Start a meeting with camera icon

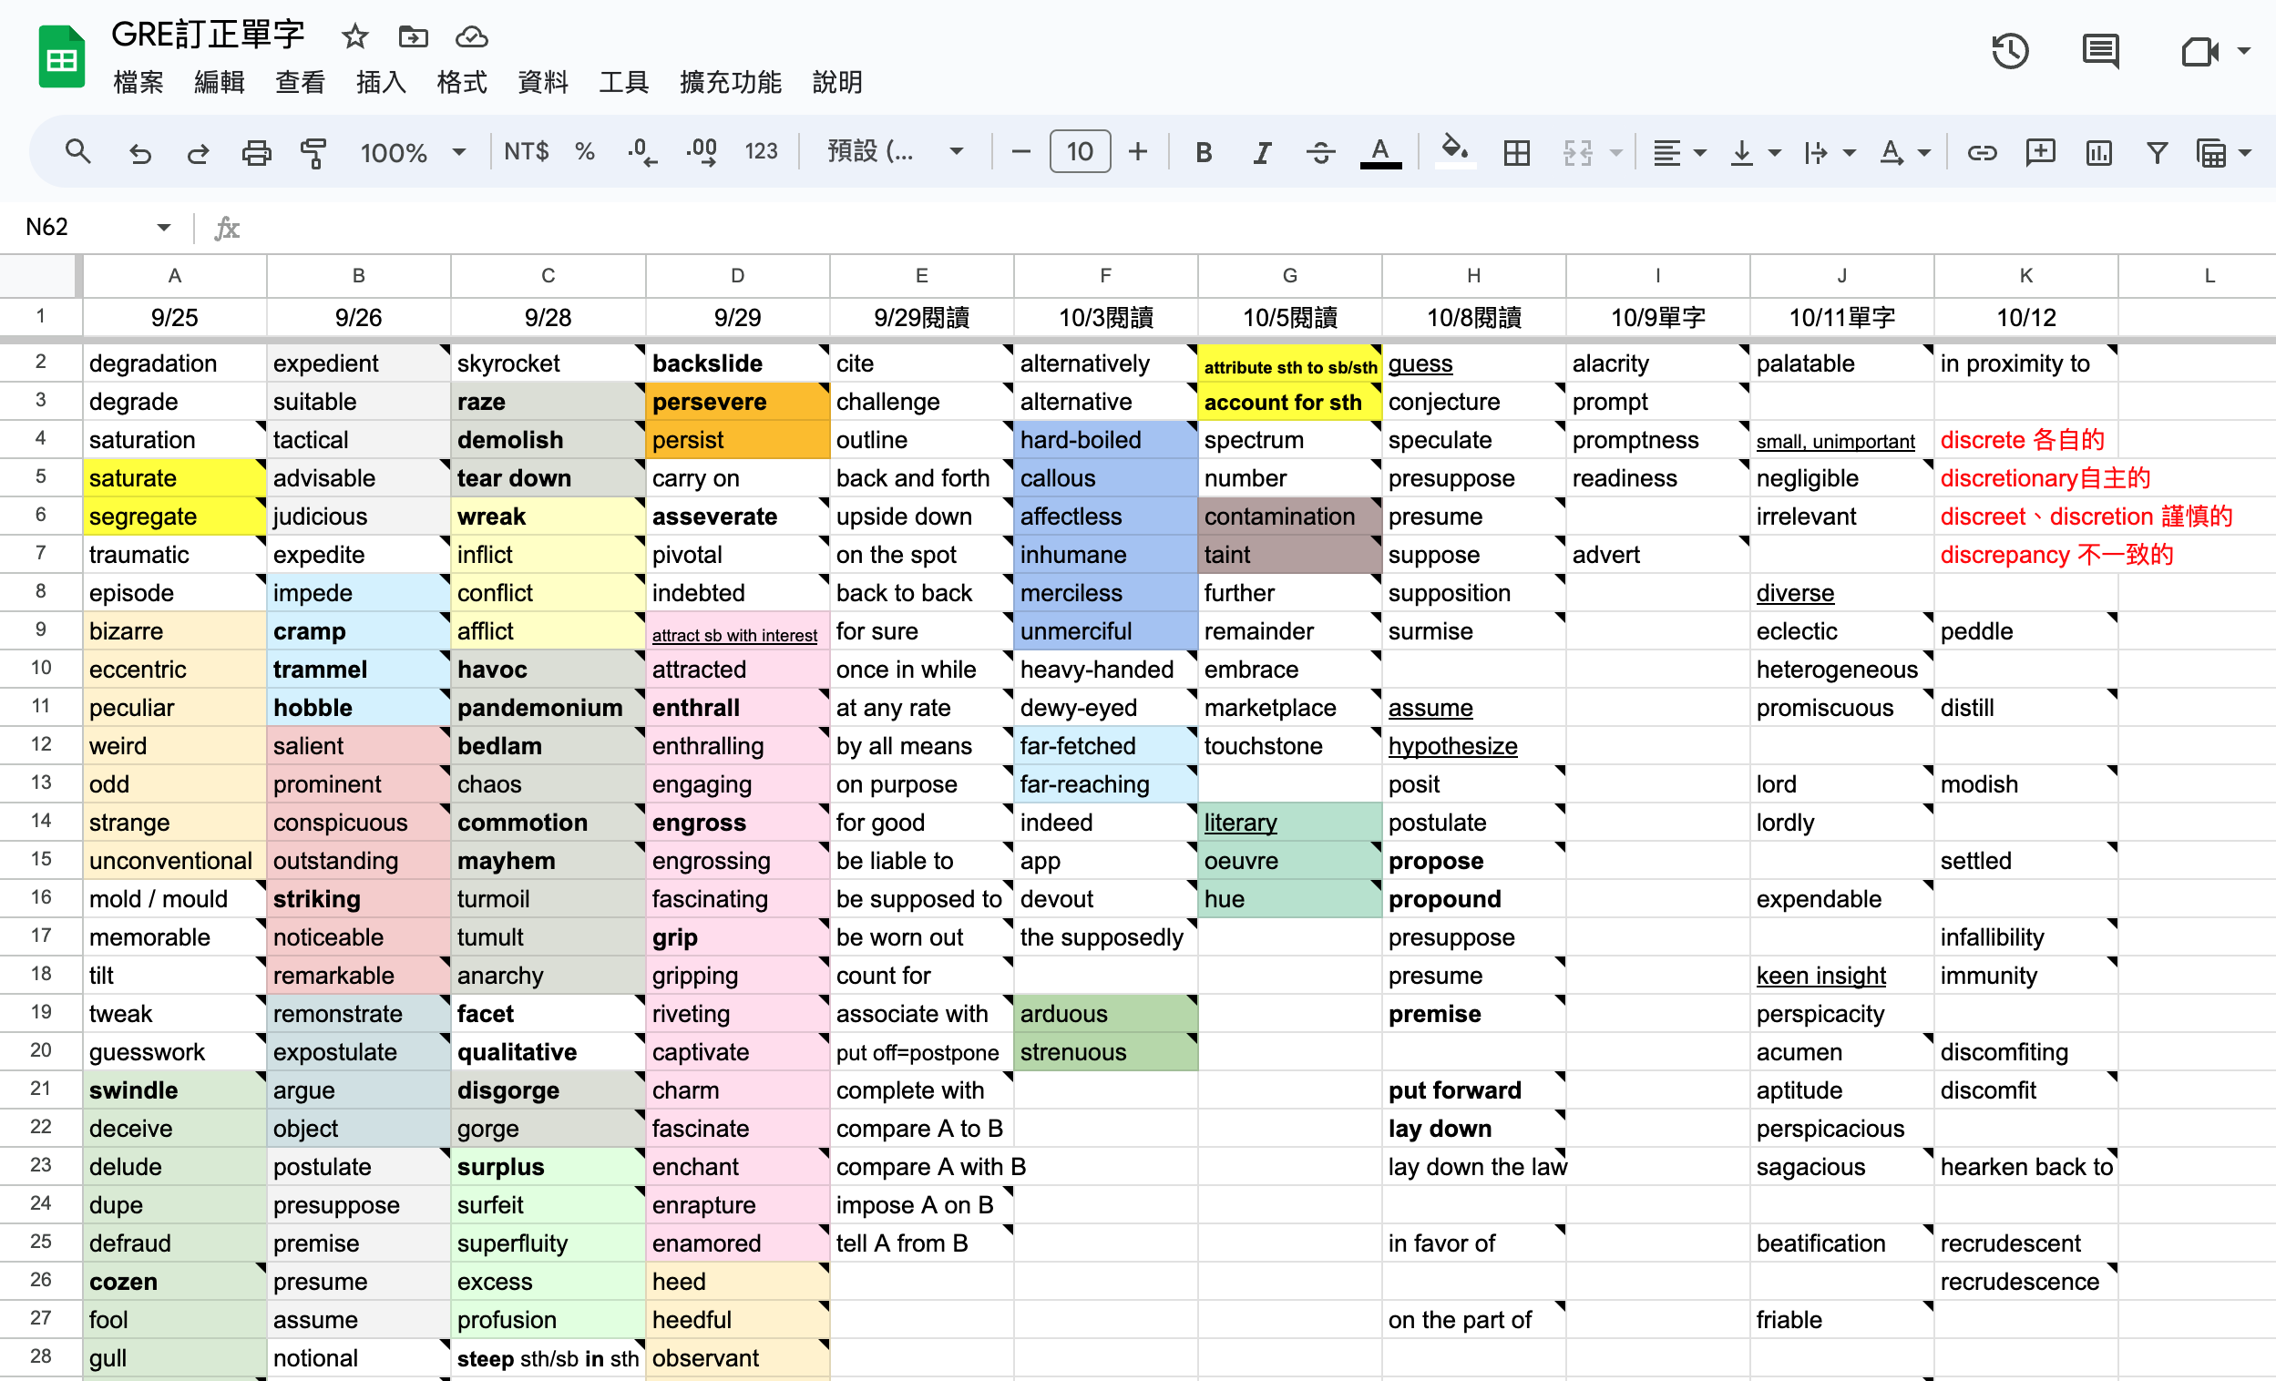pos(2199,51)
